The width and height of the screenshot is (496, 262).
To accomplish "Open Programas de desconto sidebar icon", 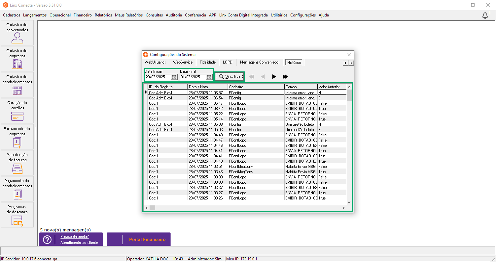I will pos(17,215).
